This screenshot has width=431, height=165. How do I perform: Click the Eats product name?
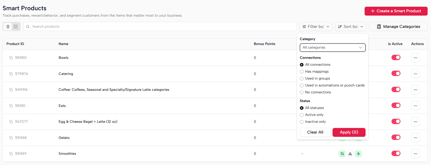pyautogui.click(x=62, y=106)
